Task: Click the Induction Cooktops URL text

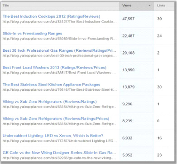Action: [x=59, y=22]
